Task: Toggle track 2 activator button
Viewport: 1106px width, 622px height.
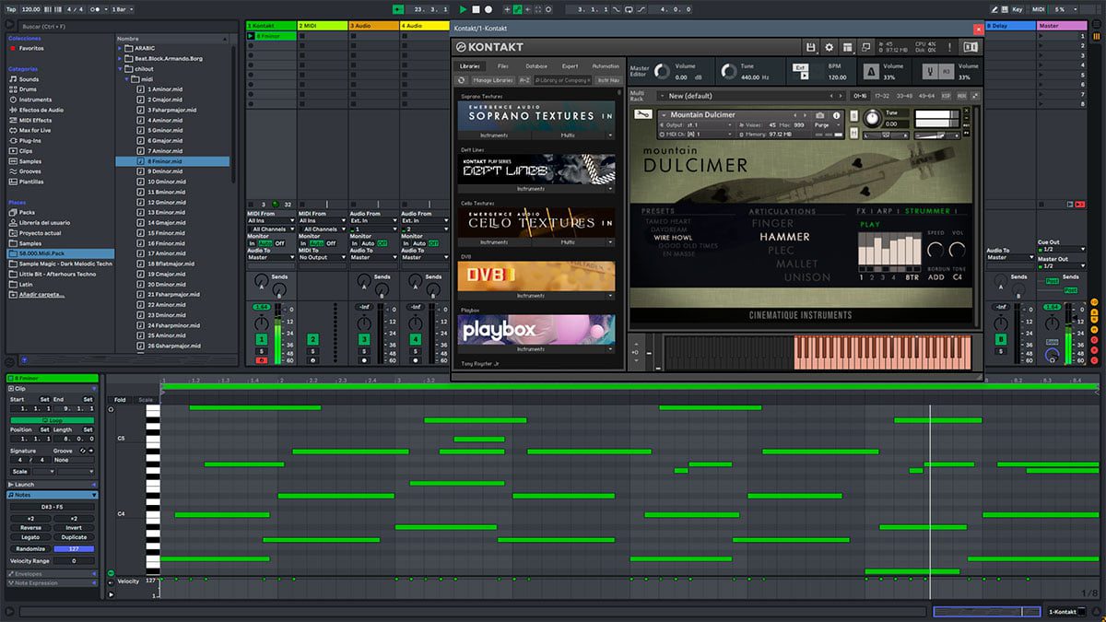Action: [x=312, y=340]
